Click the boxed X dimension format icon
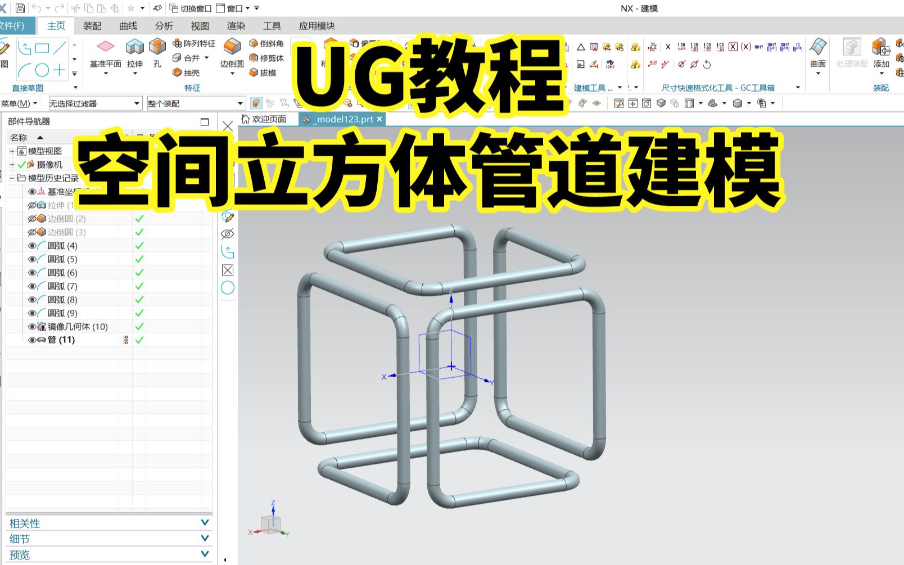This screenshot has width=904, height=565. (x=733, y=47)
